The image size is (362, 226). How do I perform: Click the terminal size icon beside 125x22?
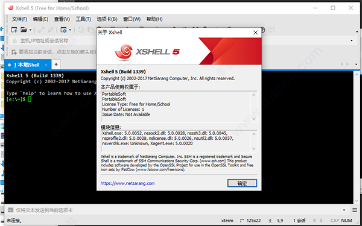coord(242,221)
